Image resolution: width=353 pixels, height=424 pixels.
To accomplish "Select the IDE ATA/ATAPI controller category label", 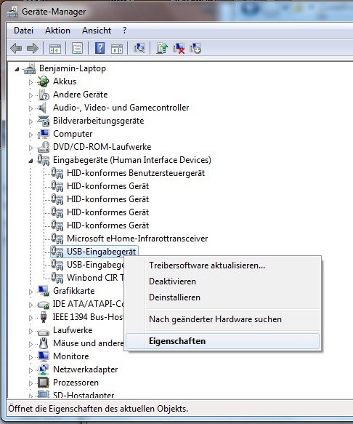I will (x=89, y=304).
